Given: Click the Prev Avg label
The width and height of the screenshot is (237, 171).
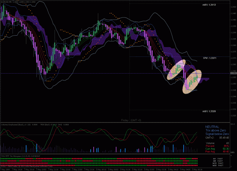Looking at the screenshot, I should 210,152.
